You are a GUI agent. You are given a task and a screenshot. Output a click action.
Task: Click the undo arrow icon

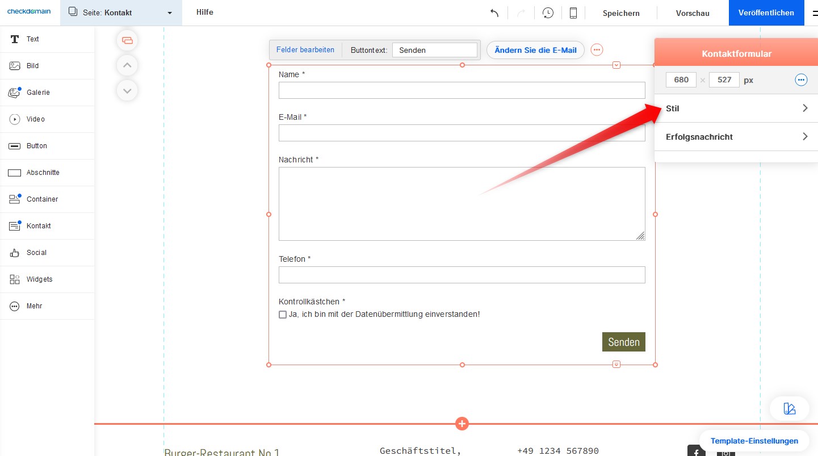[494, 13]
